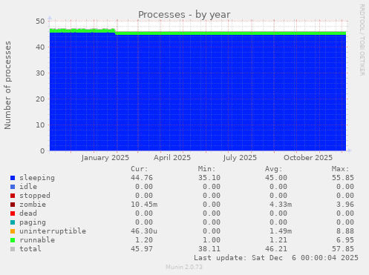The width and height of the screenshot is (369, 275).
Task: Click uninterruptible current value 46.30u
Action: coord(144,231)
